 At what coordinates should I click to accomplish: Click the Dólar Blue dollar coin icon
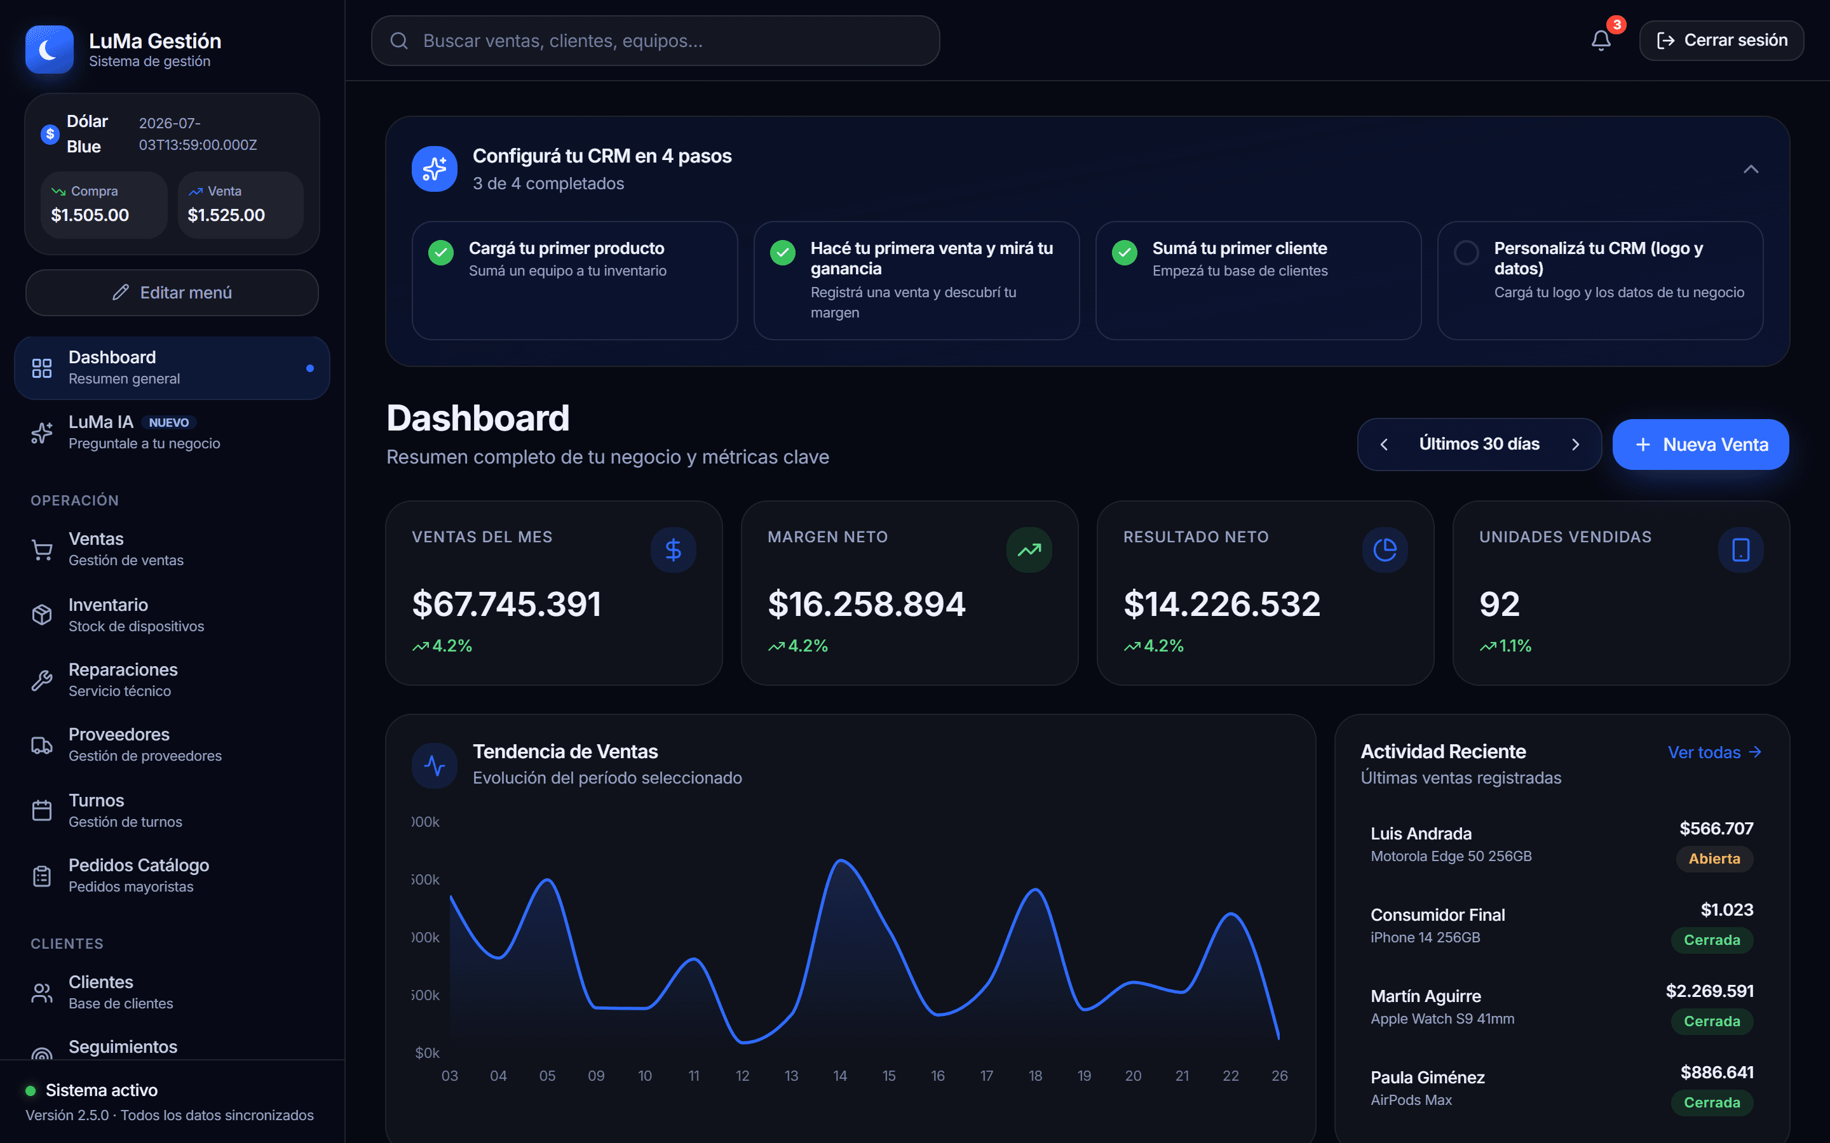(50, 134)
